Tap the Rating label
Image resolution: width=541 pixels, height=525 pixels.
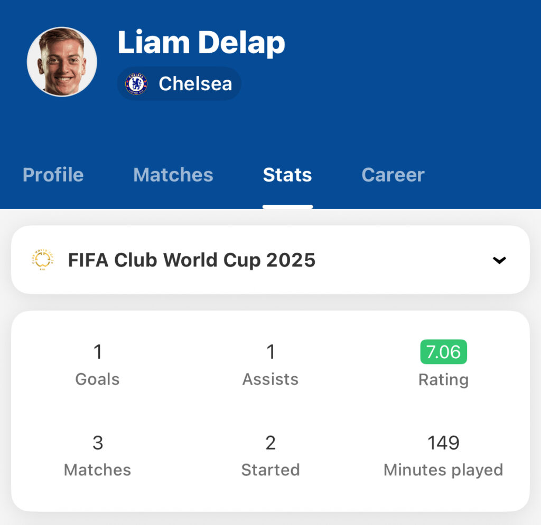[x=443, y=380]
